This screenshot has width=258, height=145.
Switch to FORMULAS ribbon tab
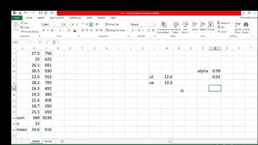(75, 18)
